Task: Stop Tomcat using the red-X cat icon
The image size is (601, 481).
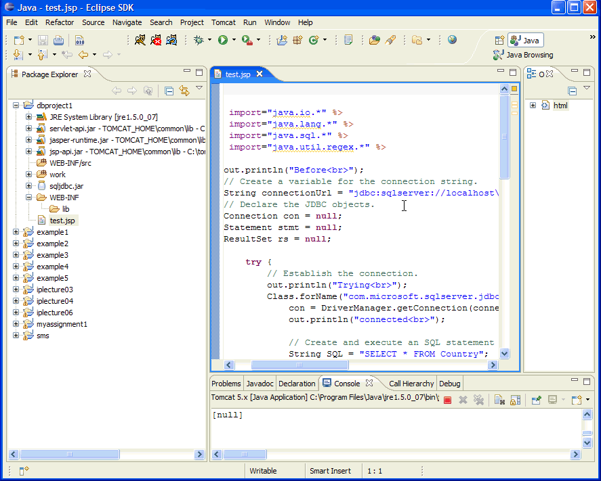Action: pyautogui.click(x=156, y=41)
